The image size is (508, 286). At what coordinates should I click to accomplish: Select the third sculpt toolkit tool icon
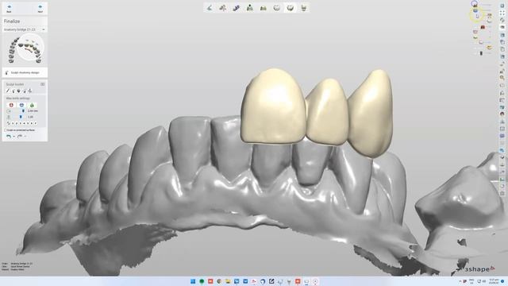[x=19, y=91]
